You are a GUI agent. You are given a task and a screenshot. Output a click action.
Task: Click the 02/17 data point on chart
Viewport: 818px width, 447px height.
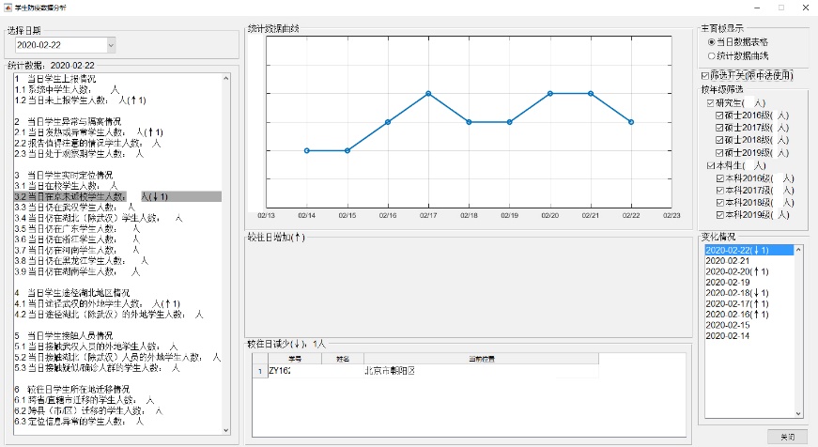point(428,93)
